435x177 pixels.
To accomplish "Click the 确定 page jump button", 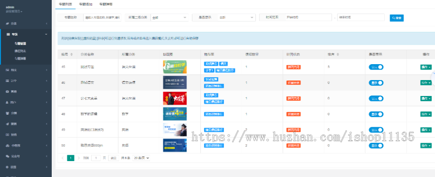I will (114, 158).
